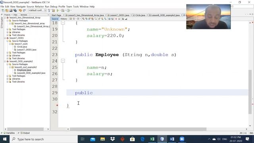Screen dimensions: 254x143
Task: Switch to the Circle.java editor tab
Action: point(140,15)
